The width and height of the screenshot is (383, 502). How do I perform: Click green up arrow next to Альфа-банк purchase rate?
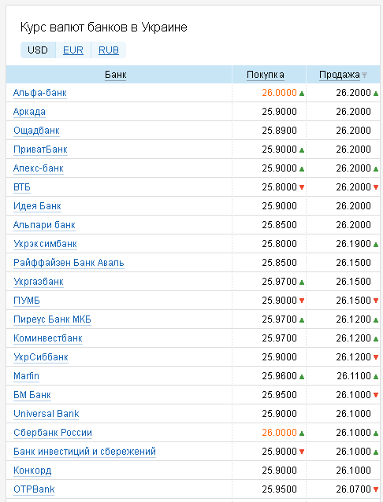click(x=302, y=94)
